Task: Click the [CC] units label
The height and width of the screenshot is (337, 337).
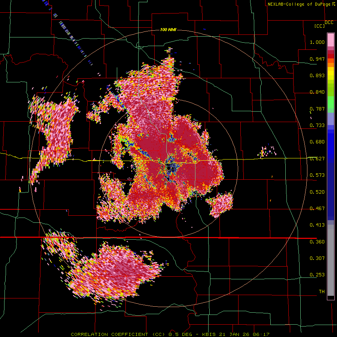Action: (319, 26)
